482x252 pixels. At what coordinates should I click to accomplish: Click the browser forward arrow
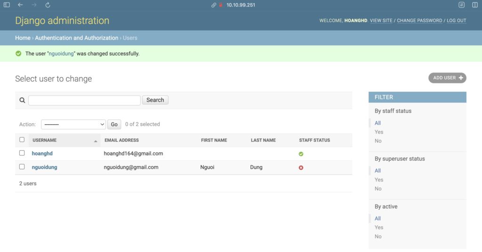(34, 5)
